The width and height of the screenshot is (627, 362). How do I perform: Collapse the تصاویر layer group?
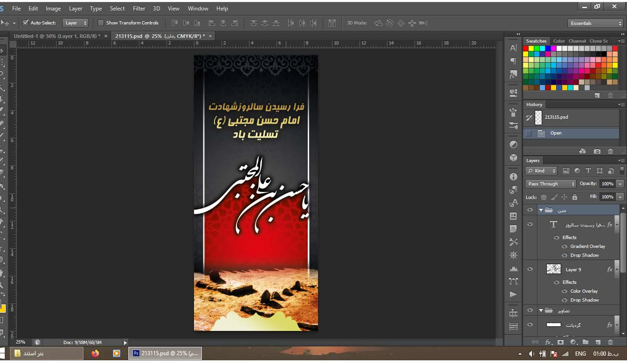541,311
